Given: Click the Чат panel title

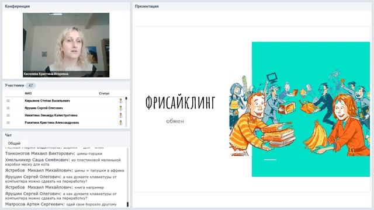Looking at the screenshot, I should coord(8,135).
